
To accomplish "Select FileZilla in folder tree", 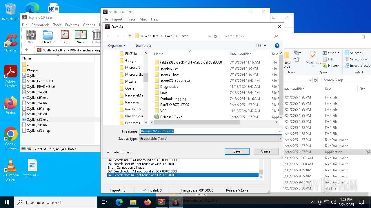I will tap(131, 54).
